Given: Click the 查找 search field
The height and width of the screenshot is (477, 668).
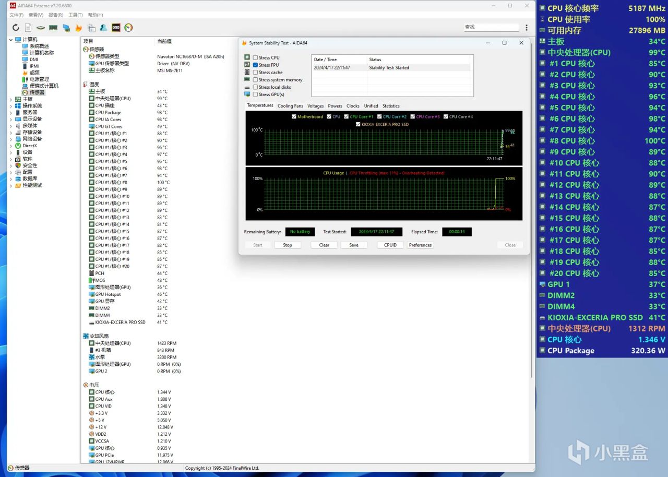Looking at the screenshot, I should click(491, 27).
